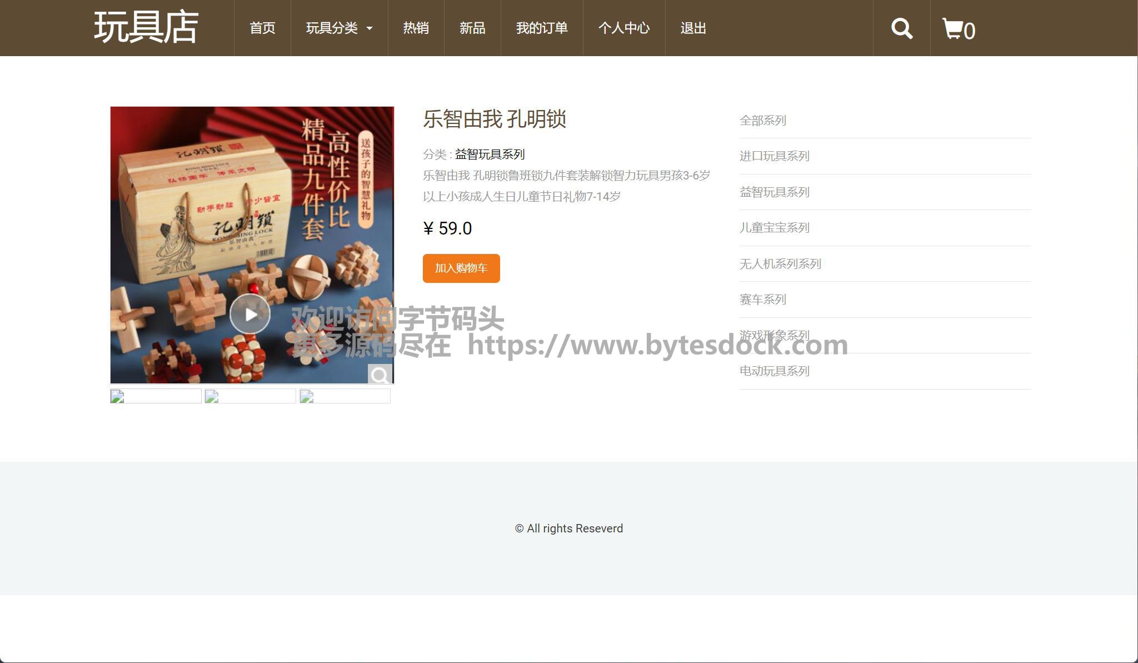Open 个人中心 from the navbar
Screen dimensions: 1138x663
click(x=624, y=28)
